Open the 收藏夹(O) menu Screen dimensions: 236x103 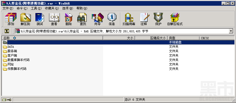tap(52, 8)
